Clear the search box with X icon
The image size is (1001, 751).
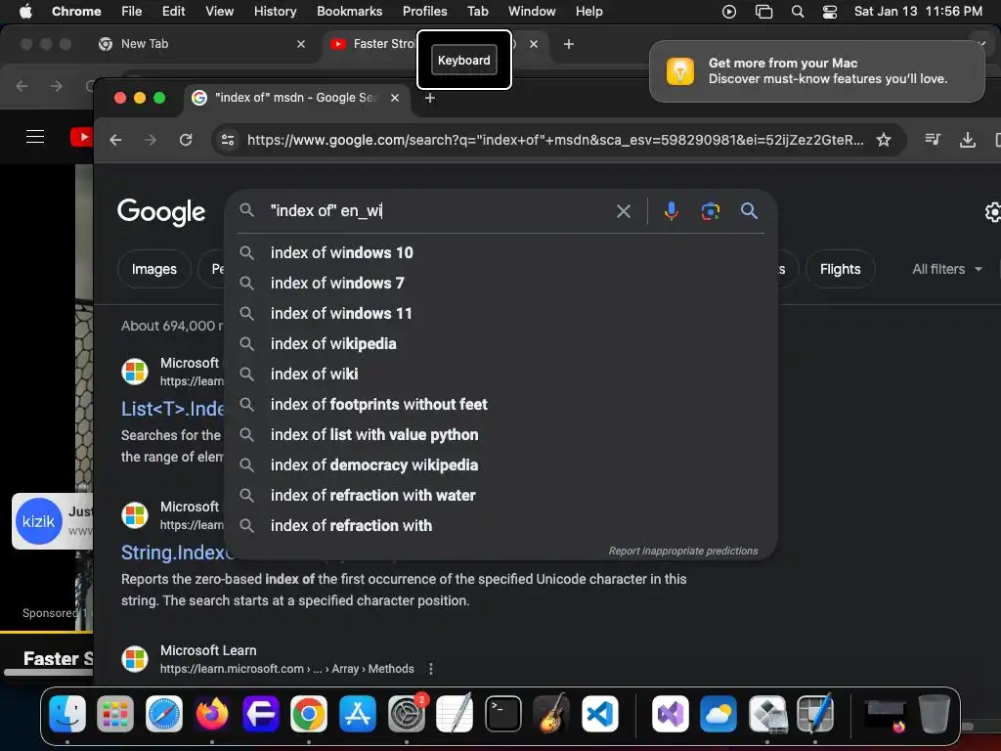(x=624, y=211)
